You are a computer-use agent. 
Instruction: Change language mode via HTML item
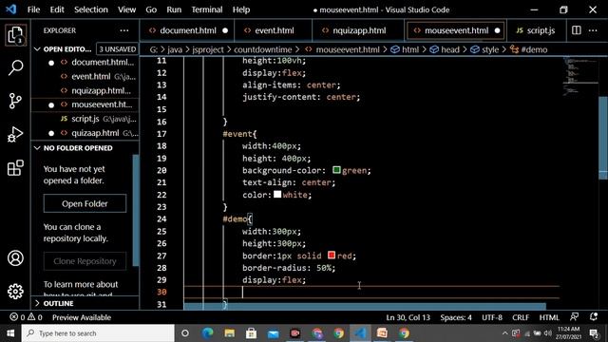(x=549, y=317)
